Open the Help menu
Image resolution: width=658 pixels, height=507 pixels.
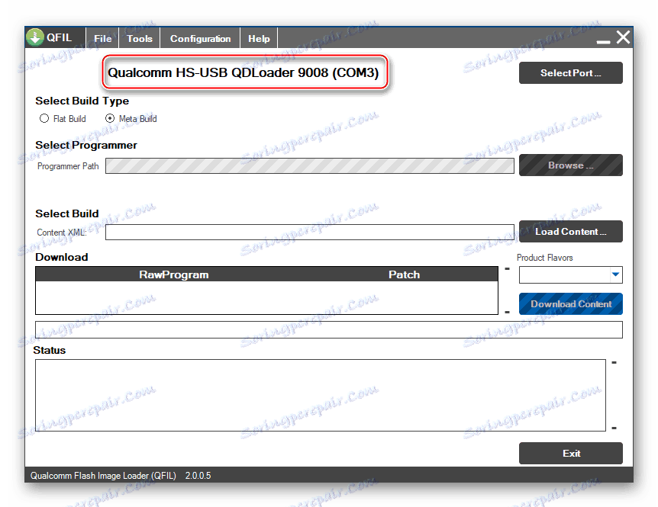click(259, 39)
